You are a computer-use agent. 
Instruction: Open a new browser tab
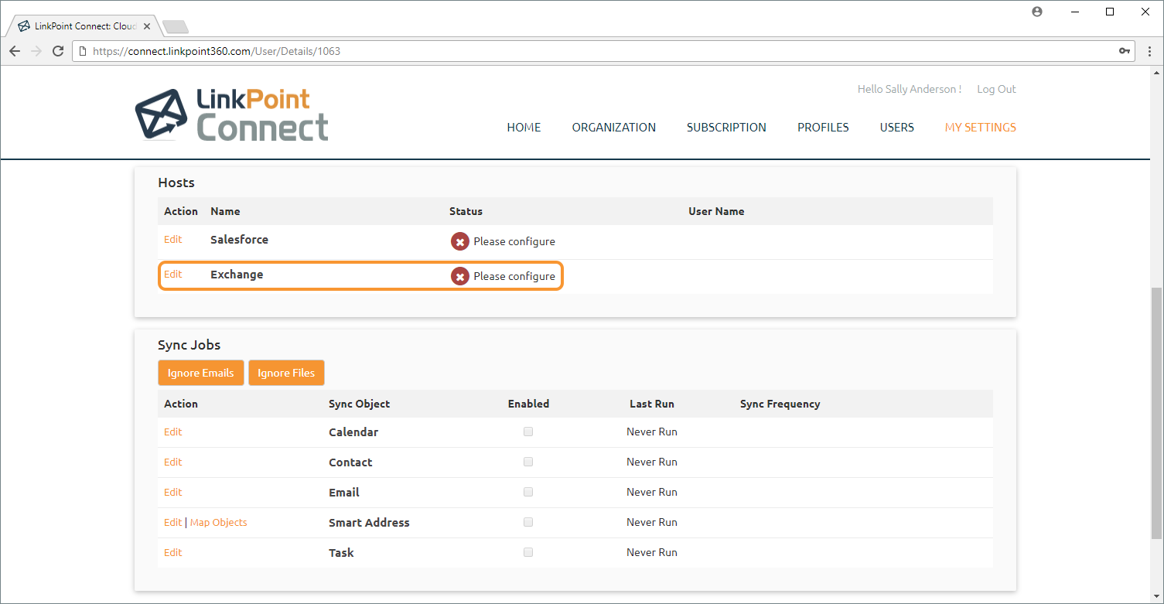tap(176, 27)
